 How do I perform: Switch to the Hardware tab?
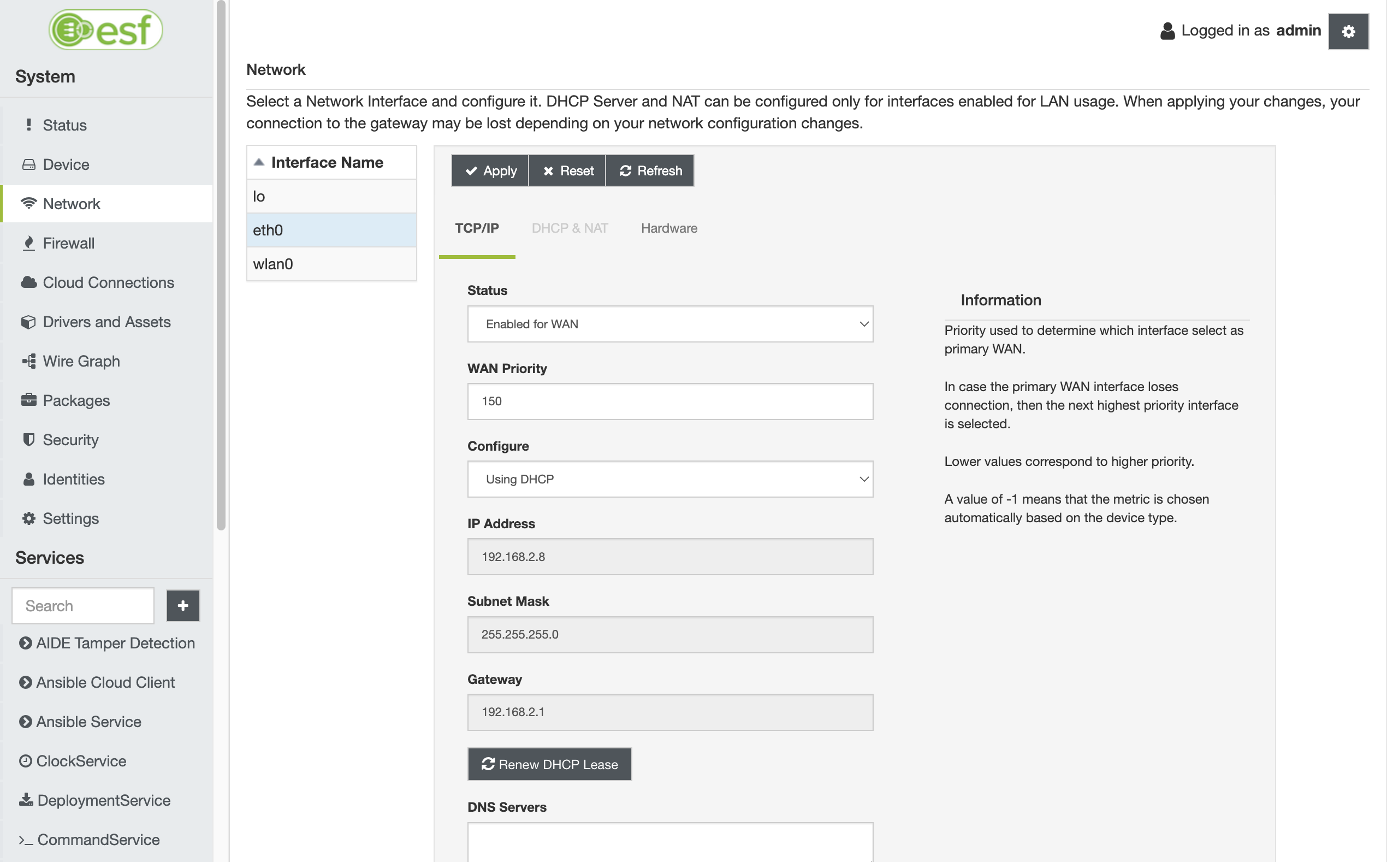click(668, 228)
